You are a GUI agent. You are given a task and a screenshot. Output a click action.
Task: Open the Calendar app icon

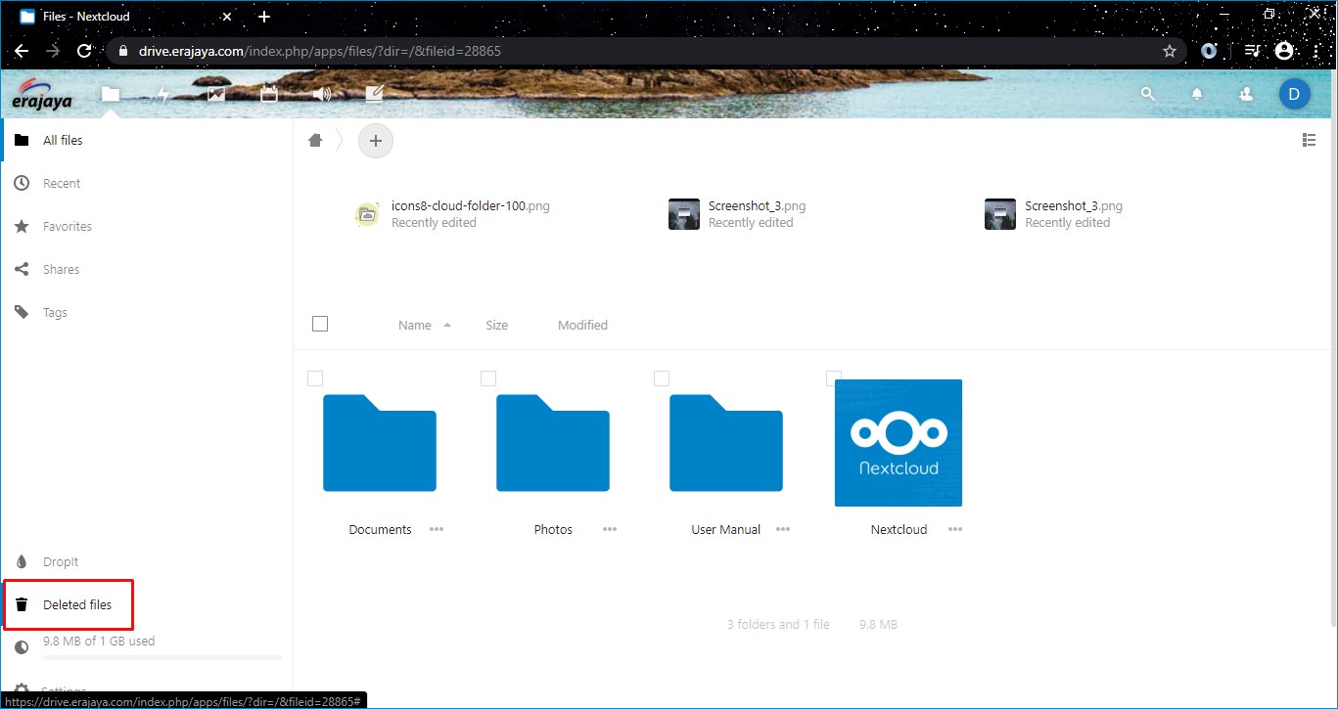pos(269,94)
